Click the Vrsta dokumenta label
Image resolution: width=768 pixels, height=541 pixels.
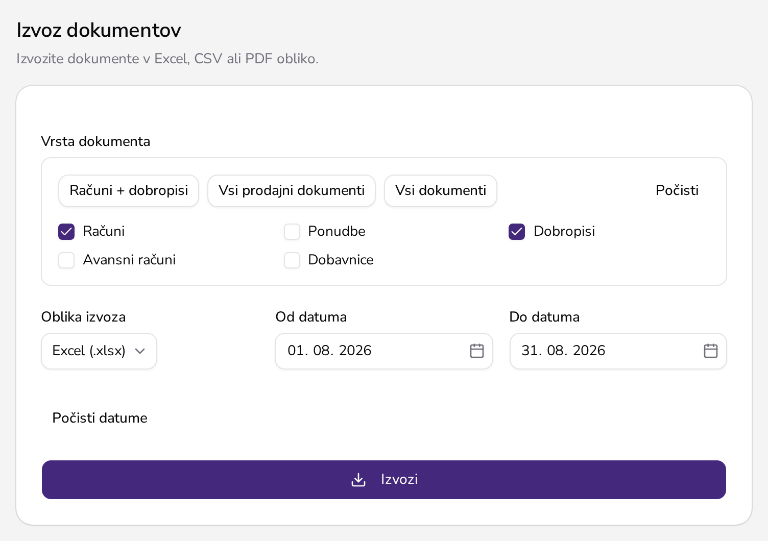95,141
